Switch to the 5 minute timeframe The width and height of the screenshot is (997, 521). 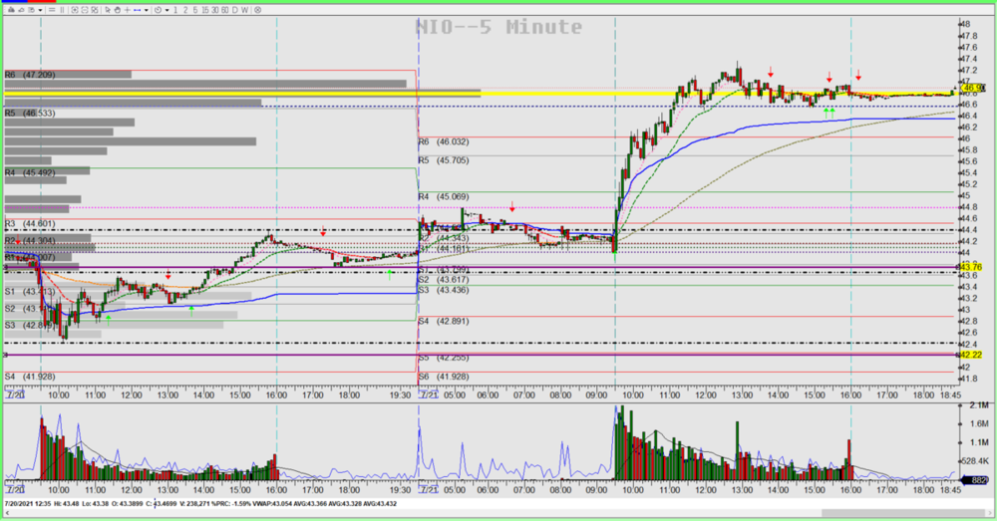tap(195, 10)
